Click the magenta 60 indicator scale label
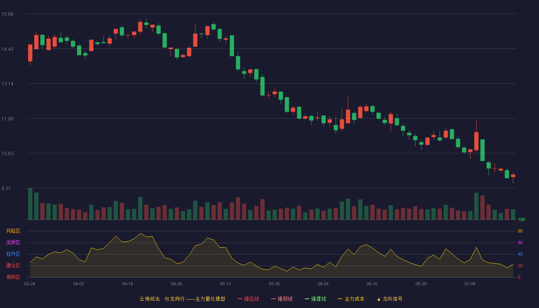 520,243
